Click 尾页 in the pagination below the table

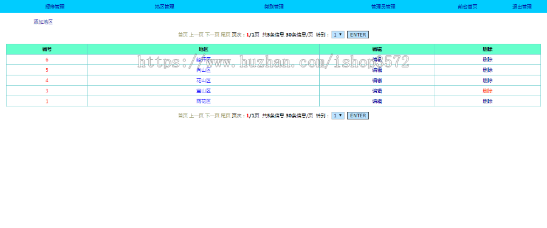pos(225,116)
